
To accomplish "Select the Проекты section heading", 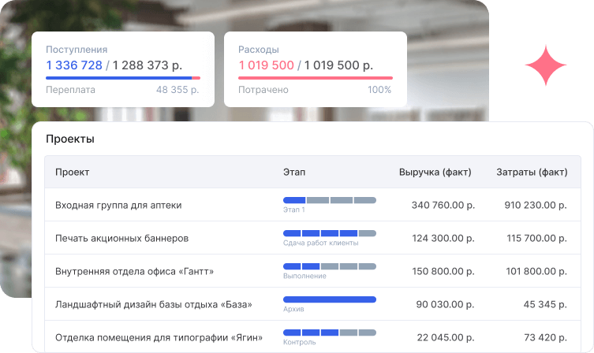I will (70, 139).
